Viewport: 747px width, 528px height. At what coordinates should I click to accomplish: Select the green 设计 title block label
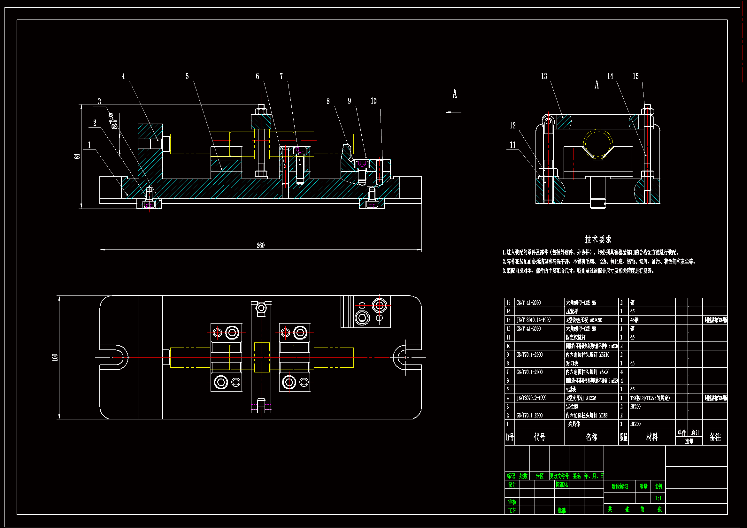512,485
